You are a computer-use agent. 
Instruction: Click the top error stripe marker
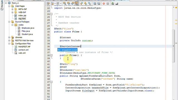click(x=176, y=7)
